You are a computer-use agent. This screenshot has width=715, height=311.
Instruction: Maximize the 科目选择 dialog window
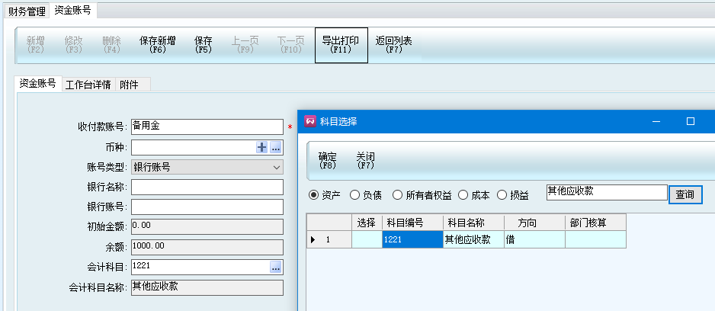(x=691, y=121)
